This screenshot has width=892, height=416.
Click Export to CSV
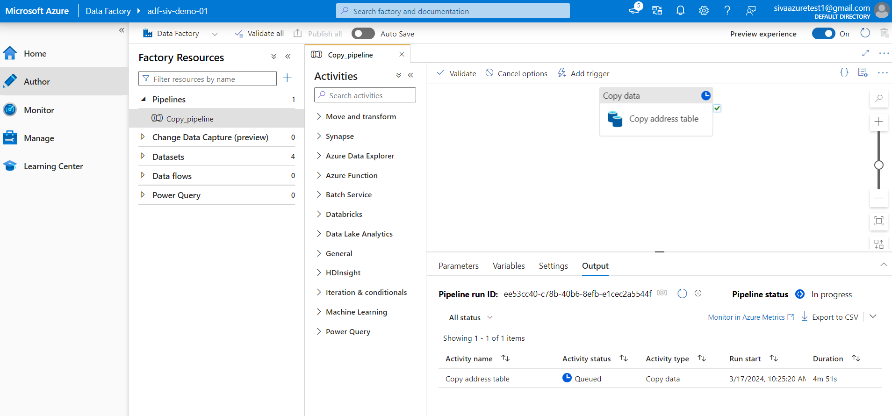pyautogui.click(x=830, y=317)
